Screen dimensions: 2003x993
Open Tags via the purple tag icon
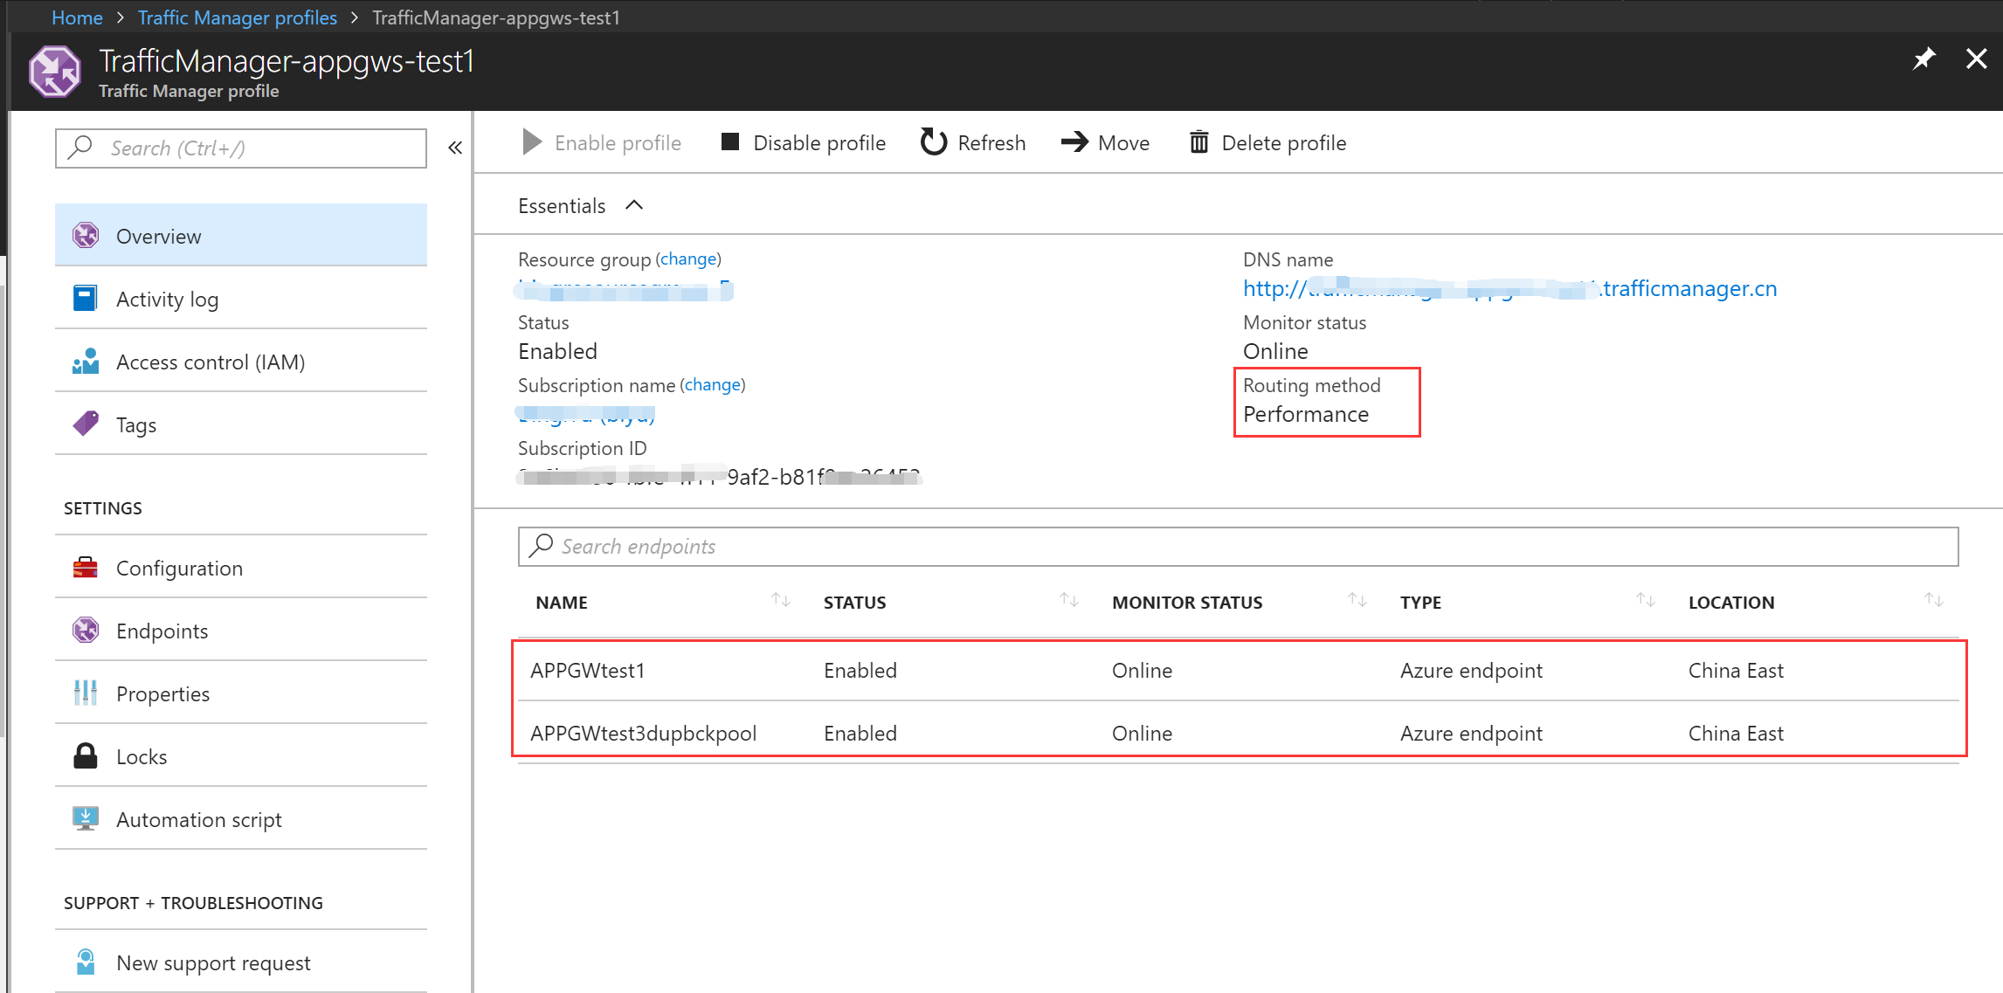86,424
